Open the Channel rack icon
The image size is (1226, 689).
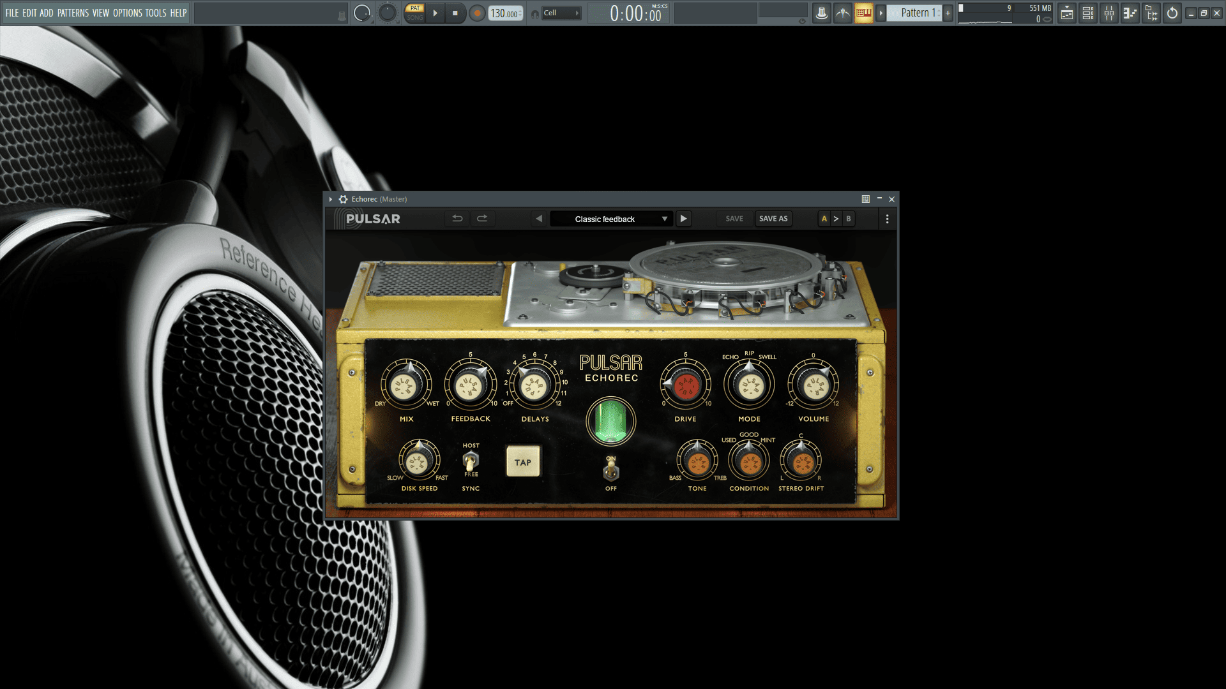coord(1088,13)
